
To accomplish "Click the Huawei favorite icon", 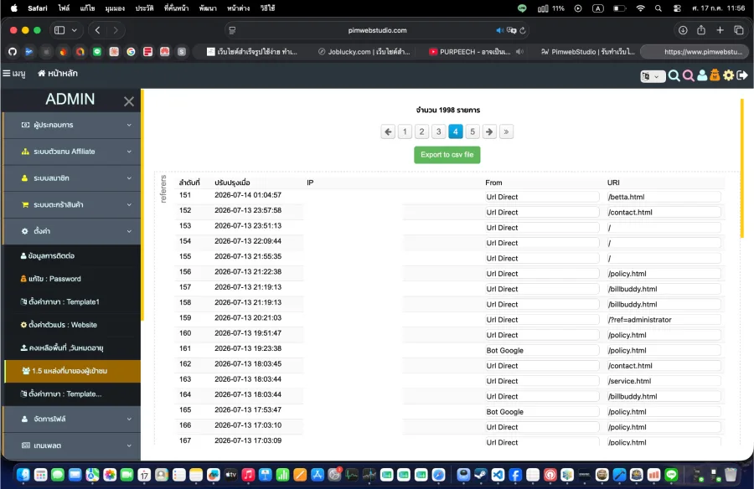I will [164, 51].
